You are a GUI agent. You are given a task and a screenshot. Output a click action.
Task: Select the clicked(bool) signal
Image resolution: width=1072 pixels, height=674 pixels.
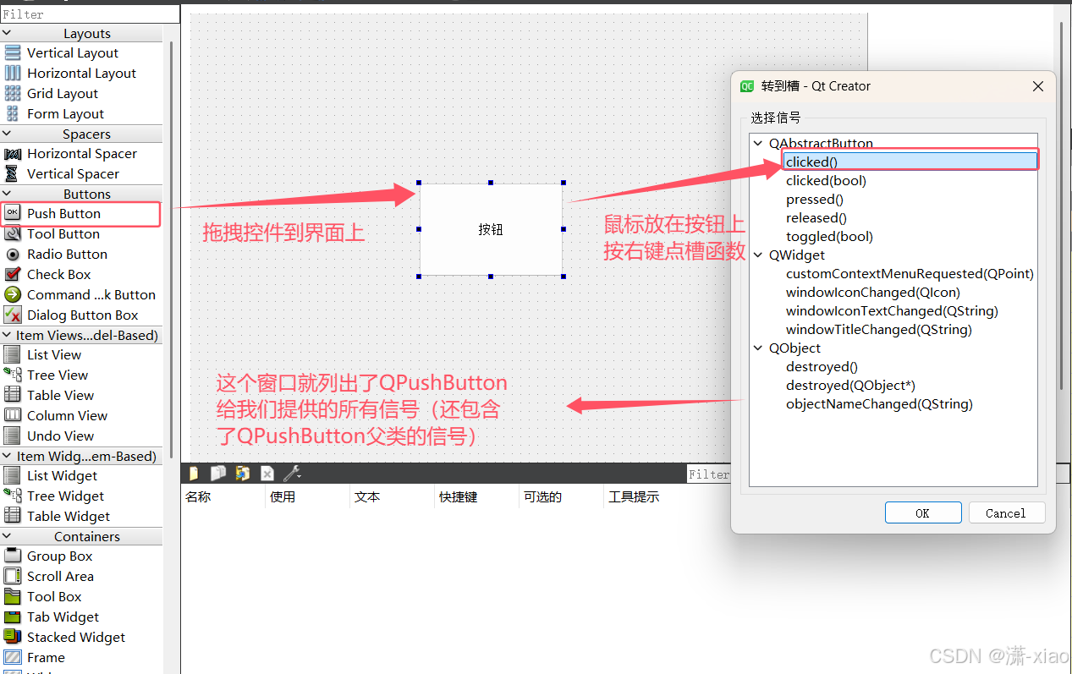pyautogui.click(x=826, y=180)
